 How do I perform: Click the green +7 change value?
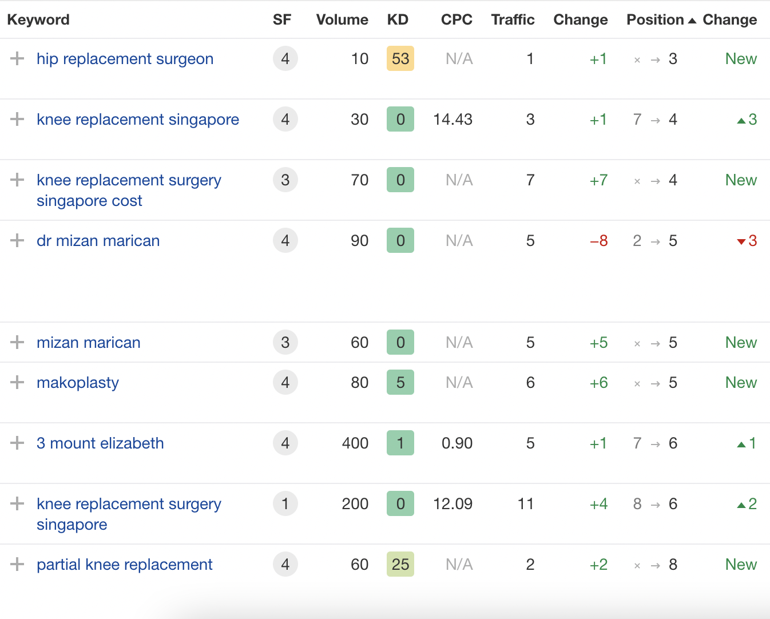(x=598, y=180)
